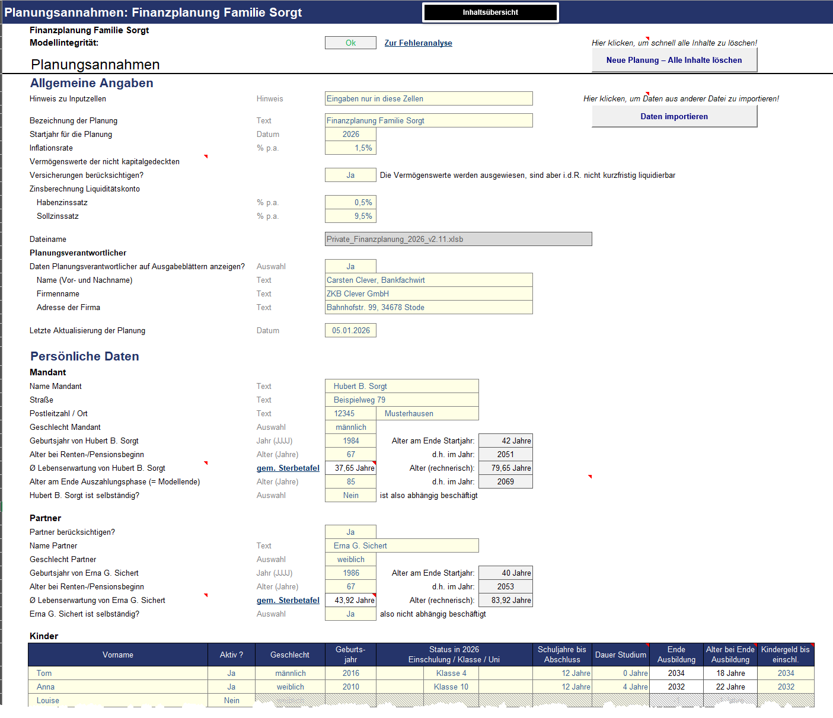This screenshot has width=833, height=718.
Task: Click the red indicator near the Modellende row
Action: (590, 476)
